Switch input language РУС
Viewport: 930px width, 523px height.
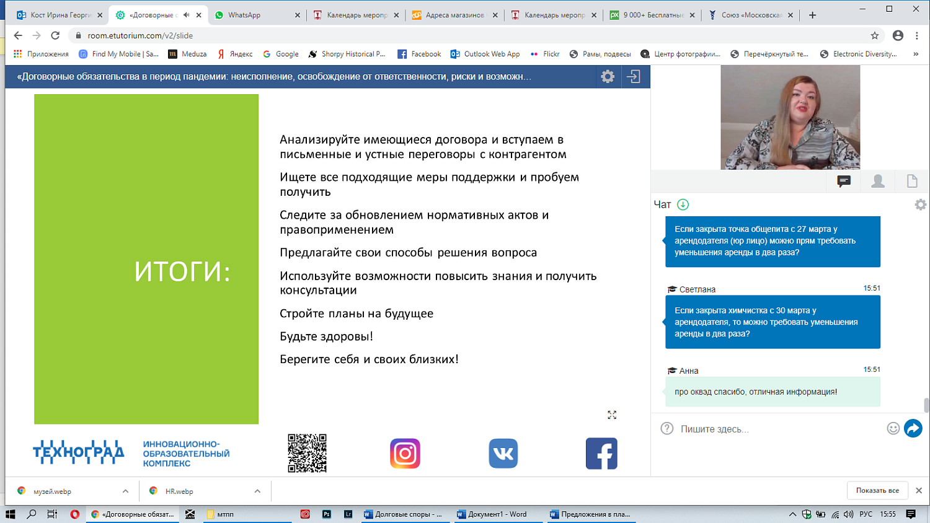point(866,514)
